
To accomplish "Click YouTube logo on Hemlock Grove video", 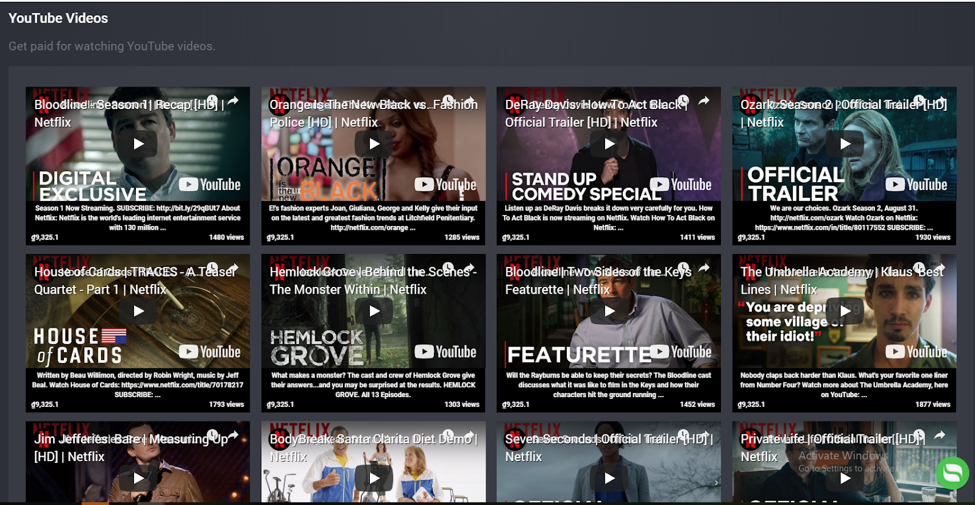I will 445,352.
